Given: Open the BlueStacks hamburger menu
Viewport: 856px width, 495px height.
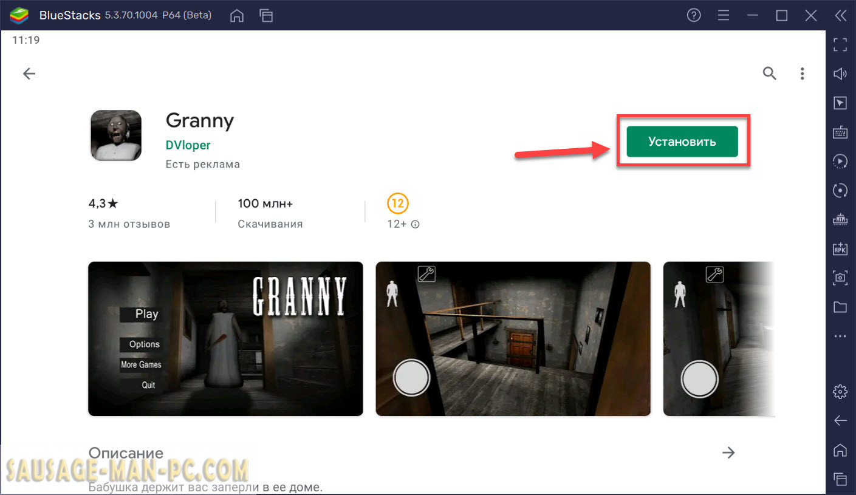Looking at the screenshot, I should (723, 15).
